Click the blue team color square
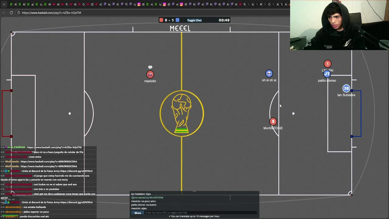Viewport: 389px width, 219px height. 177,20
